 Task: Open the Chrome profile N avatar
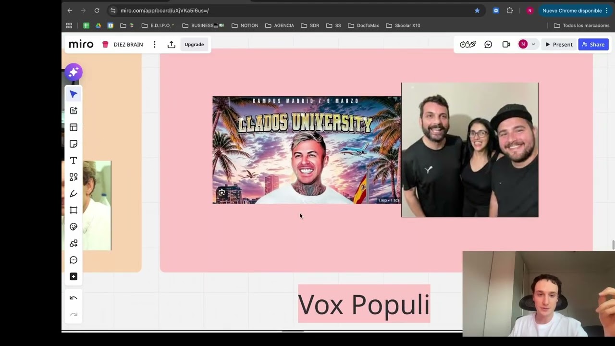530,11
